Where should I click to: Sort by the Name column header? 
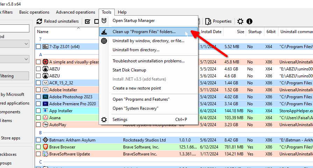43,32
